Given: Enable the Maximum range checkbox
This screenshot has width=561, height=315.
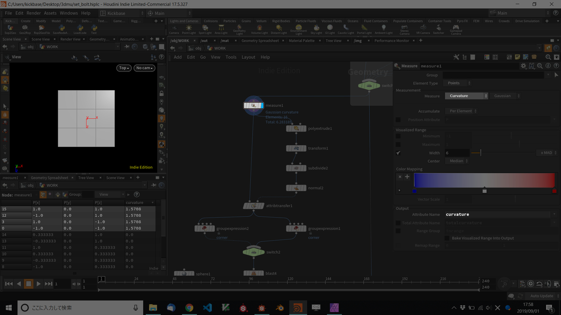Looking at the screenshot, I should click(x=398, y=145).
